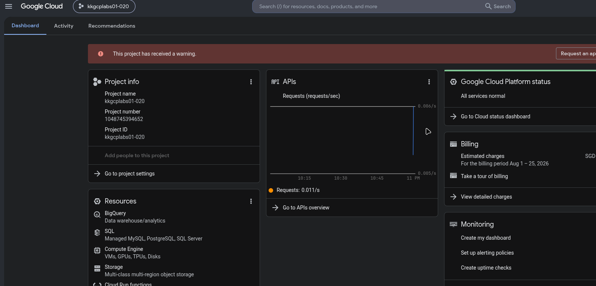Go to APIs overview
The width and height of the screenshot is (596, 286).
coord(306,208)
